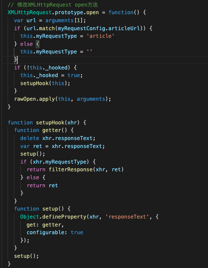Click 'myRequestType' in the xhr condition
This screenshot has height=268, width=208.
[x=66, y=162]
